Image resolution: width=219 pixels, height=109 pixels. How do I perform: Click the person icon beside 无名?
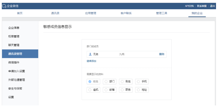(x=90, y=54)
